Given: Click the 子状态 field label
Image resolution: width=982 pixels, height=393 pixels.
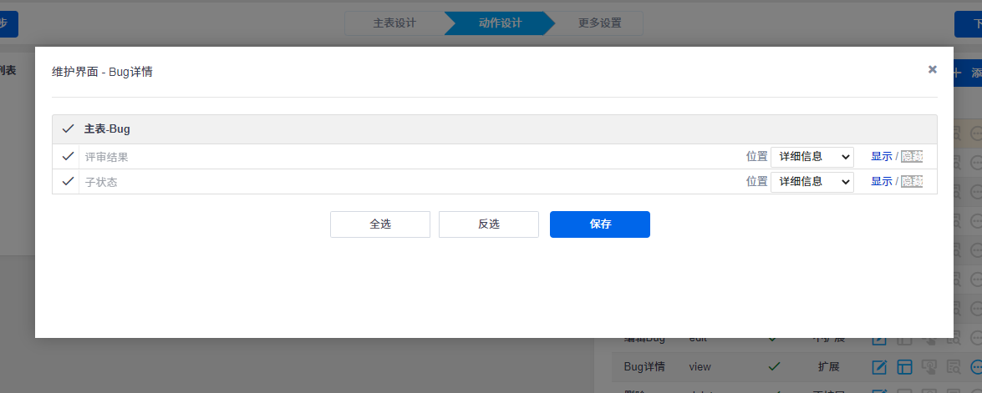Looking at the screenshot, I should (101, 183).
